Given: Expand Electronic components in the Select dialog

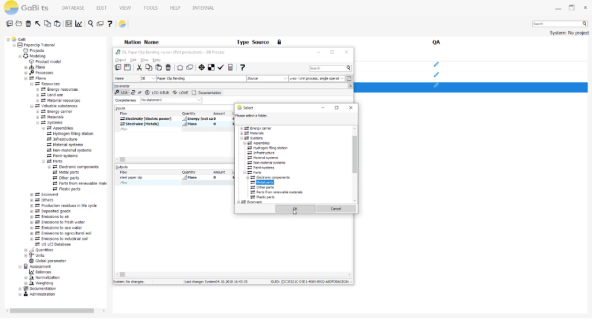Looking at the screenshot, I should click(248, 177).
